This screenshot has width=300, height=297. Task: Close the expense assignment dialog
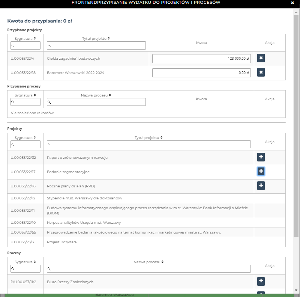(x=292, y=3)
